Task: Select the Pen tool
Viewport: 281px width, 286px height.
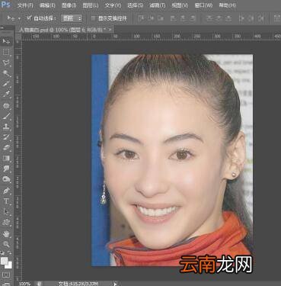Action: (6, 190)
